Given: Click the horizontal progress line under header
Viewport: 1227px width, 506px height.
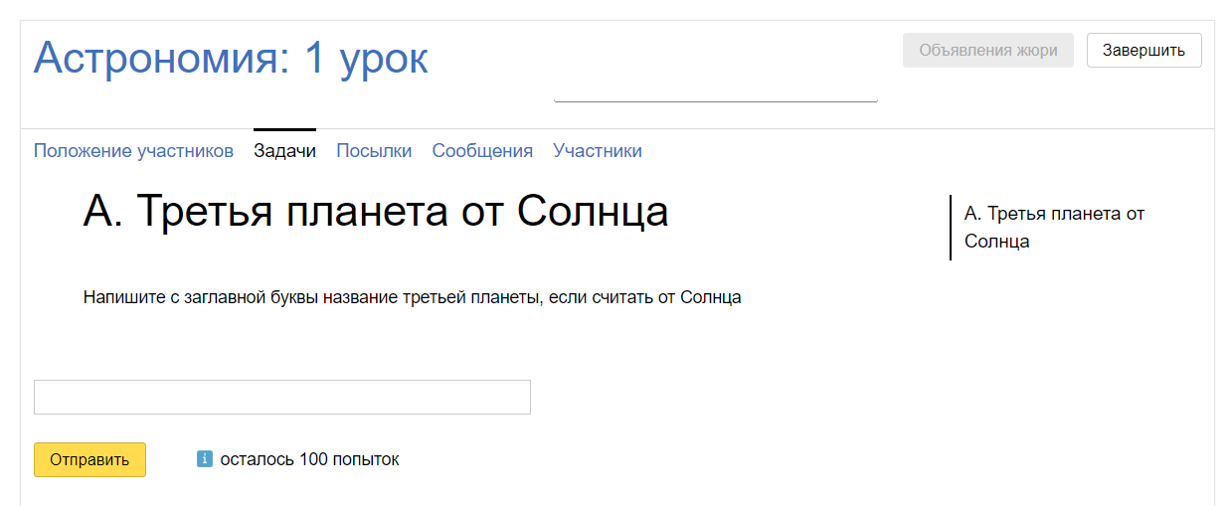Looking at the screenshot, I should [715, 100].
